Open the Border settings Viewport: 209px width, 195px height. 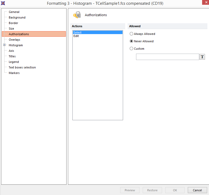(13, 23)
